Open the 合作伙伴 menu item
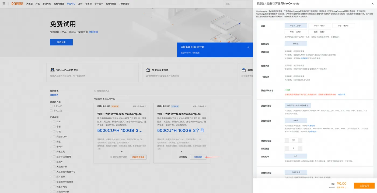Image resolution: width=377 pixels, height=193 pixels. [x=99, y=4]
